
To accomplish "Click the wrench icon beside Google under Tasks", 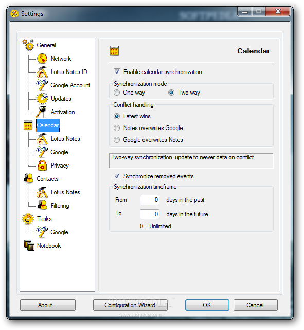I will [x=42, y=232].
